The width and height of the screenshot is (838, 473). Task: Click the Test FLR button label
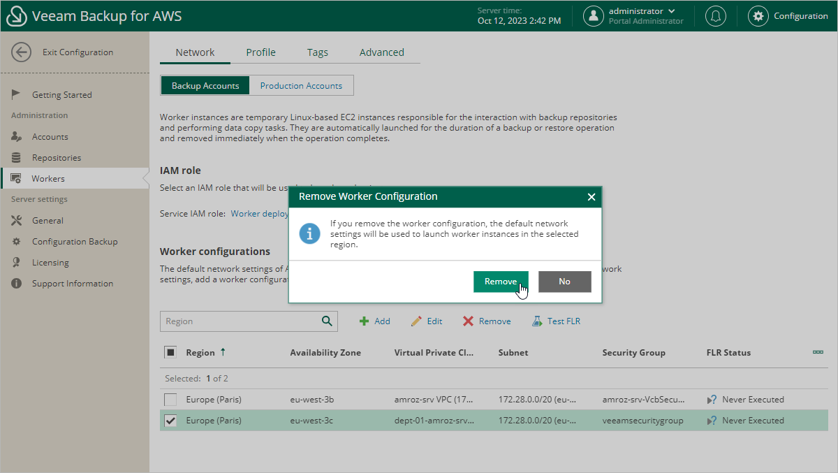point(564,321)
